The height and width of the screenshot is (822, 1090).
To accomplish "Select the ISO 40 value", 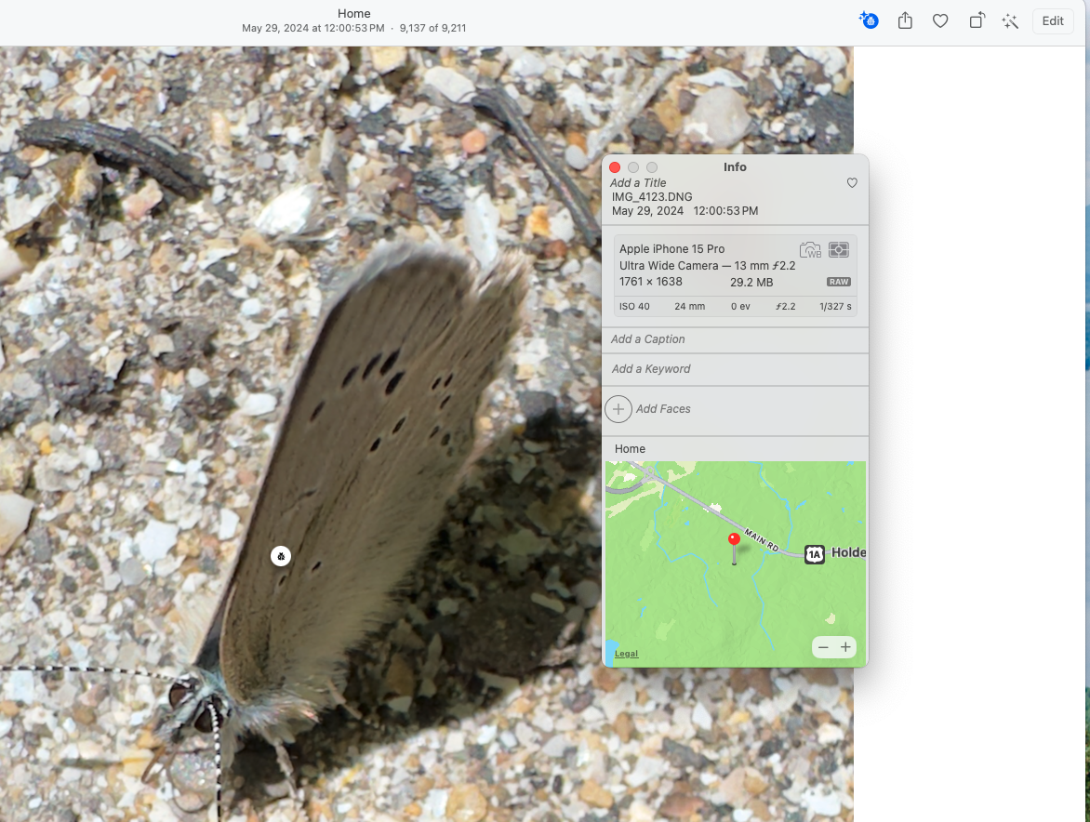I will tap(634, 307).
